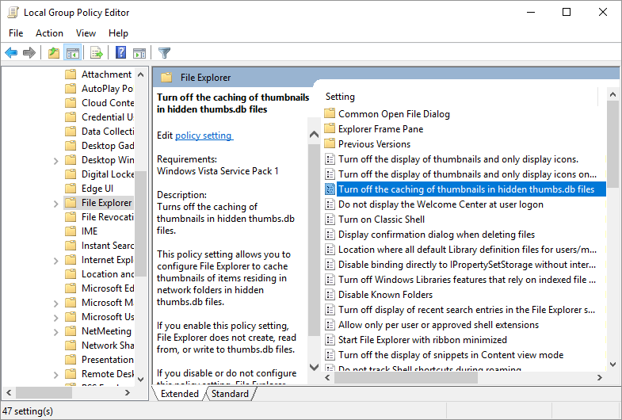This screenshot has height=420, width=622.
Task: Expand the NetMeeting tree node
Action: pyautogui.click(x=56, y=332)
